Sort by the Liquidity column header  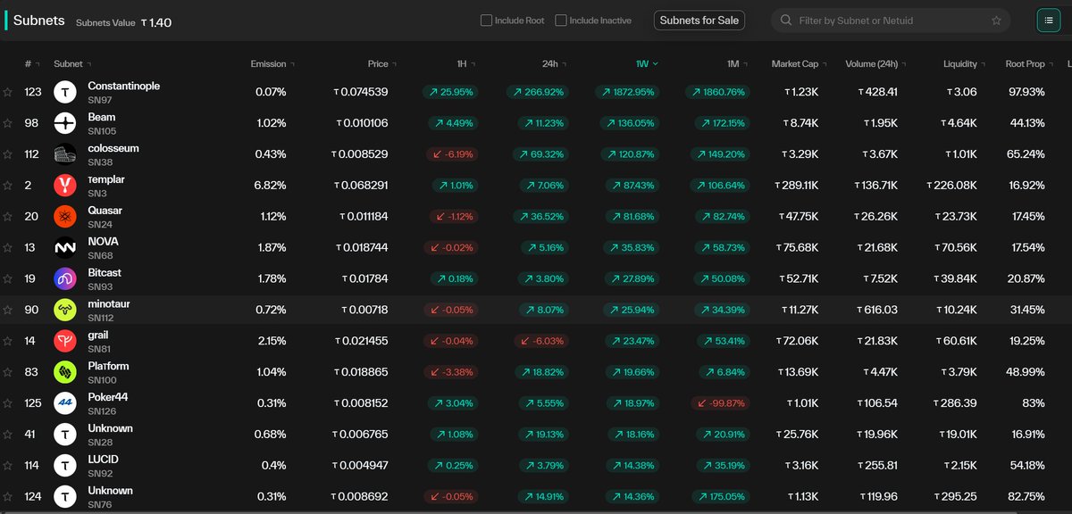pyautogui.click(x=964, y=64)
